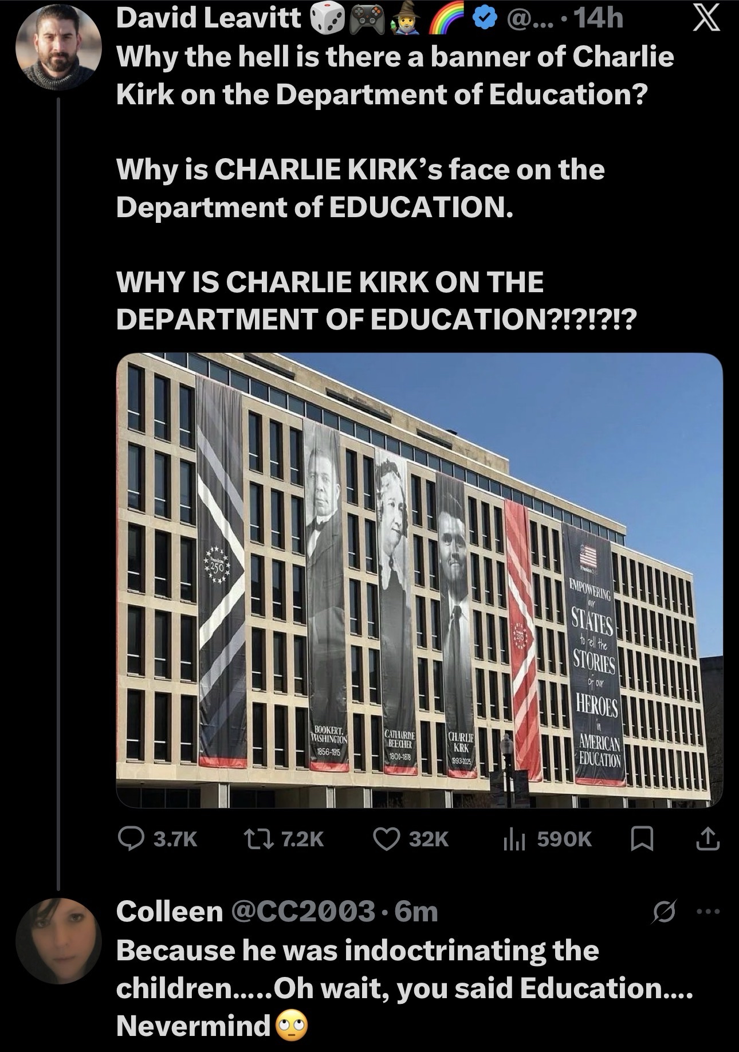
Task: View post analytics showing 590K views
Action: pos(547,839)
